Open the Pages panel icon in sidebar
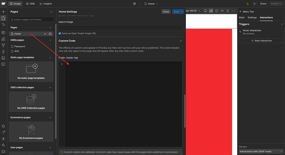Viewport: 285px width, 155px height. click(x=3, y=18)
